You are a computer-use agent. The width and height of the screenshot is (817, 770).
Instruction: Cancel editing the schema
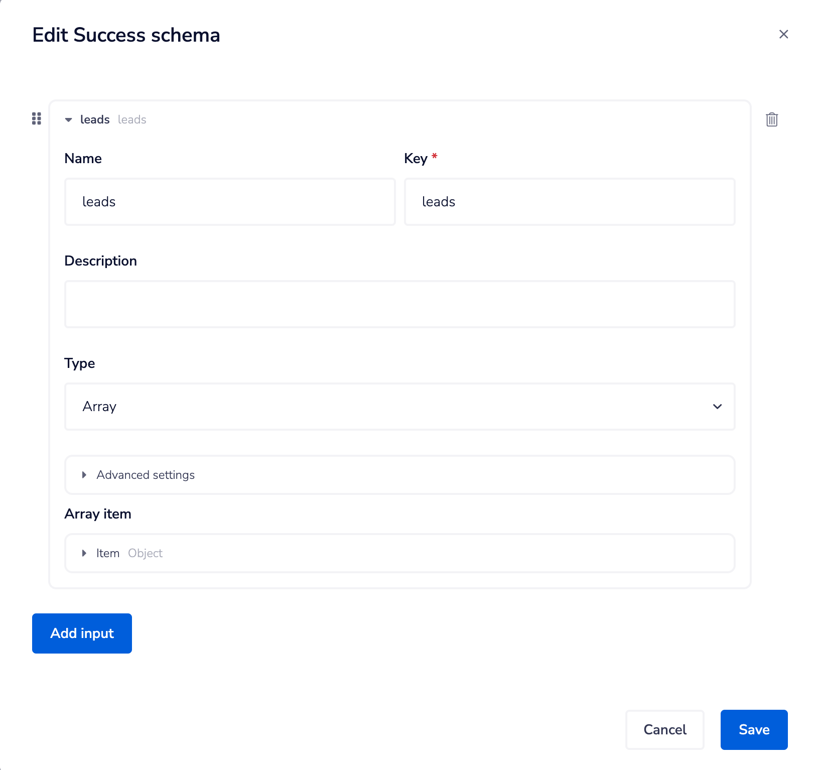664,729
